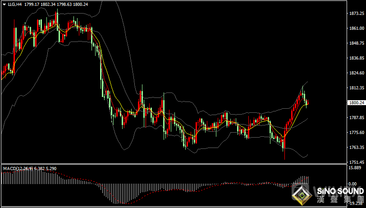Click the 15.889 MACD scale label

[x=356, y=168]
